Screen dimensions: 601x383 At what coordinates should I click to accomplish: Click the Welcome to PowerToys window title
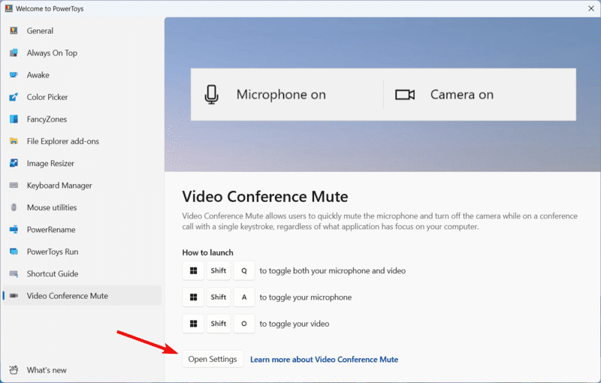50,8
